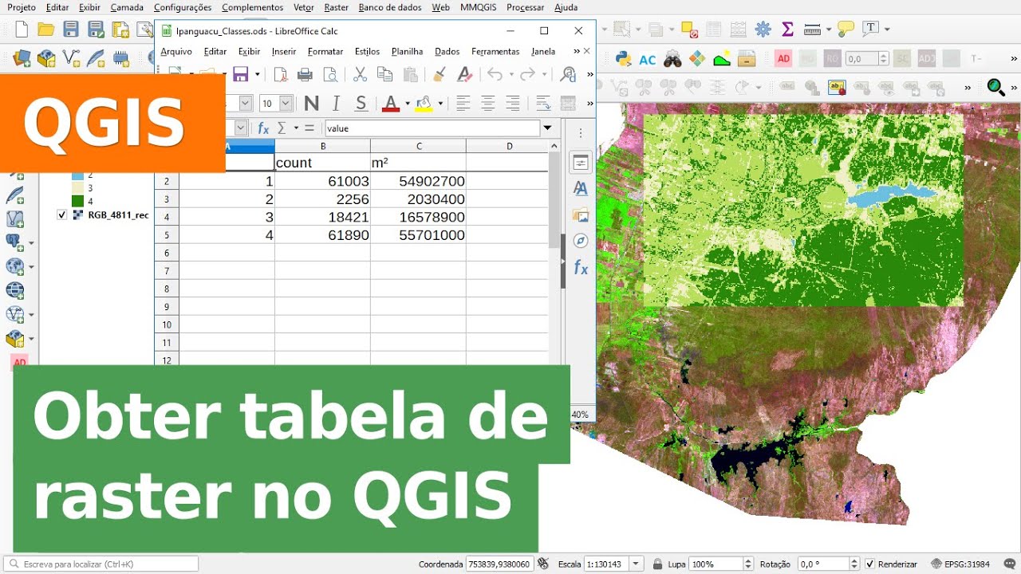
Task: Click the binoculars plugin icon
Action: pos(672,58)
